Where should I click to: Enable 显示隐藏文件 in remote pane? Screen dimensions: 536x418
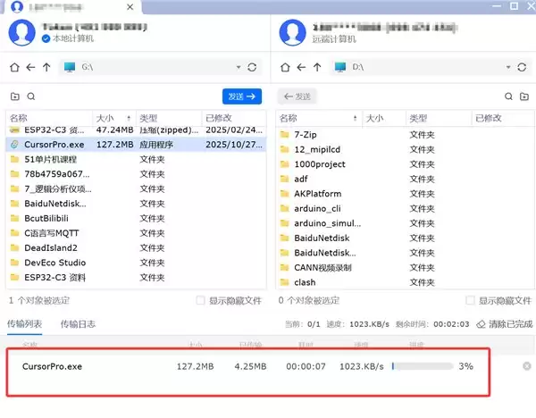(471, 300)
